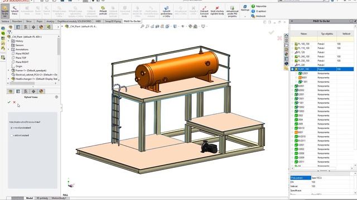The width and height of the screenshot is (357, 200).
Task: Tick the checkbox of row PL 100_100
Action: point(292,44)
